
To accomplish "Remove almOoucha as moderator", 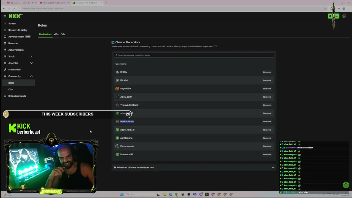I will pyautogui.click(x=267, y=138).
